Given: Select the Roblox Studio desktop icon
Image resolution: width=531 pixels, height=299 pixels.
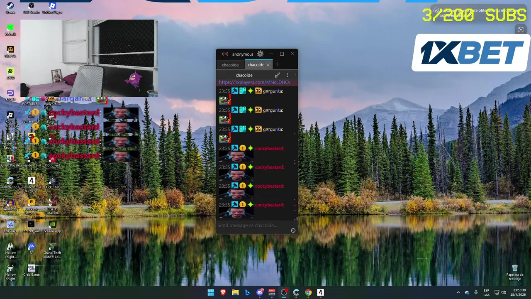Looking at the screenshot, I should (10, 119).
